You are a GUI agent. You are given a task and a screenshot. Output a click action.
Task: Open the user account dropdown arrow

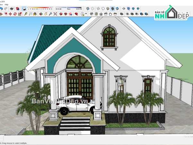(86, 14)
